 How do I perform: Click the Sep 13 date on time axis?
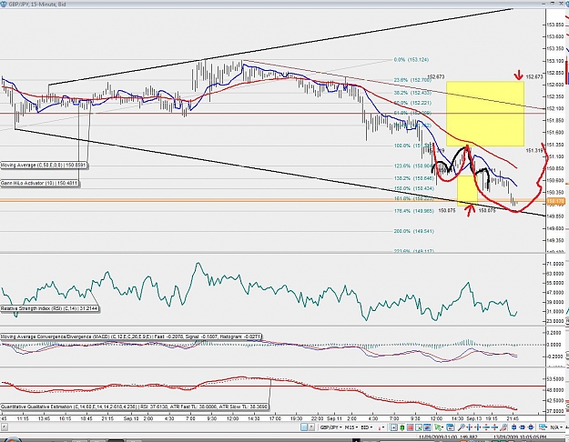[x=474, y=418]
